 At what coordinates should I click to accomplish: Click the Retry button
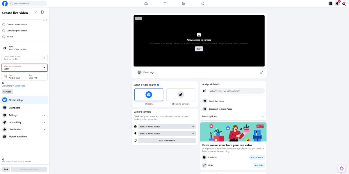click(199, 49)
